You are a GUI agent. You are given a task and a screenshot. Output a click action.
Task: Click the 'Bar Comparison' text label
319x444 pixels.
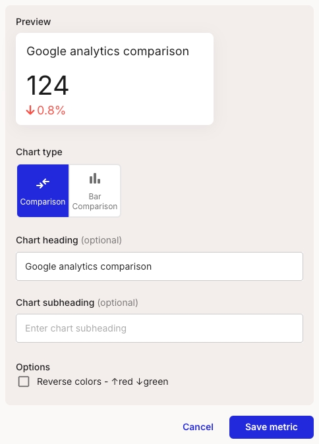click(95, 201)
